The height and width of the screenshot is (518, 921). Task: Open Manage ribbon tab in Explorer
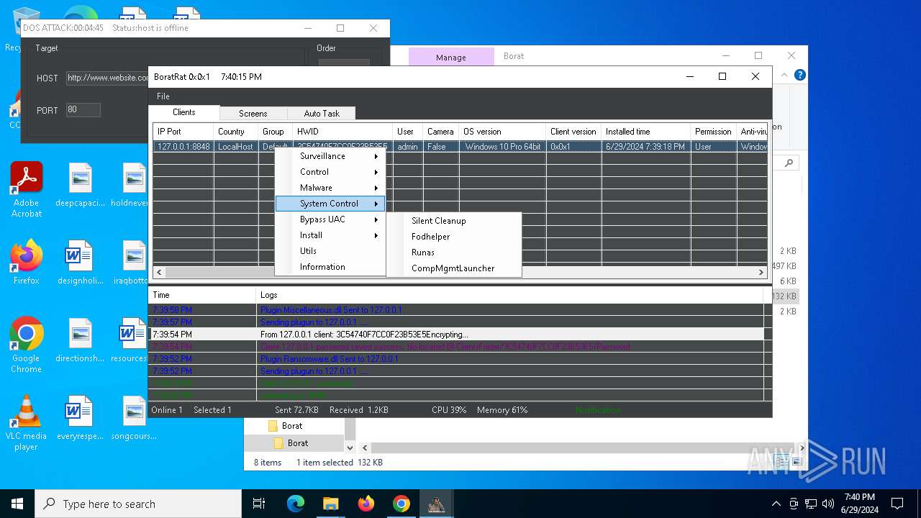coord(451,58)
